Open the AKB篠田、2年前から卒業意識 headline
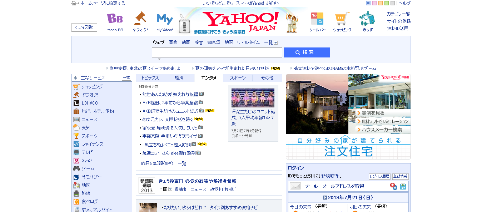Viewport: 482px width, 212px height. pyautogui.click(x=170, y=102)
